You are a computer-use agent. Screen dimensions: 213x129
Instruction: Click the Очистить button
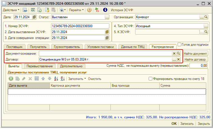click(x=94, y=79)
